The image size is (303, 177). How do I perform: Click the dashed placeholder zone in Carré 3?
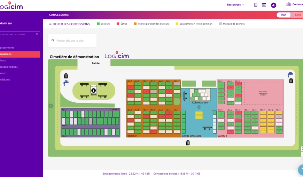pyautogui.click(x=263, y=93)
